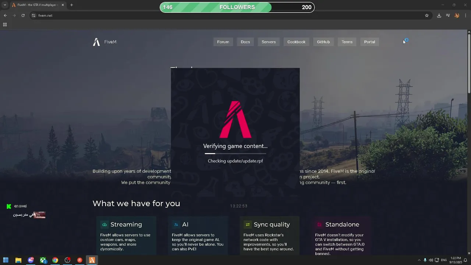This screenshot has height=265, width=471.
Task: Open the Chrome three-dot menu
Action: tap(465, 15)
